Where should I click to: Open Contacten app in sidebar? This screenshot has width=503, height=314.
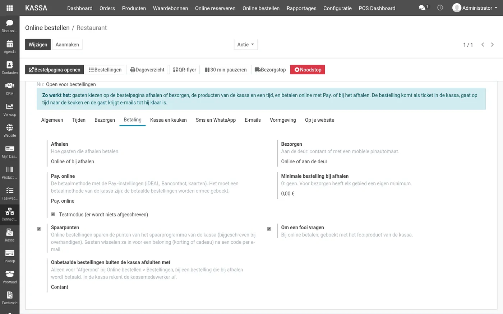10,67
